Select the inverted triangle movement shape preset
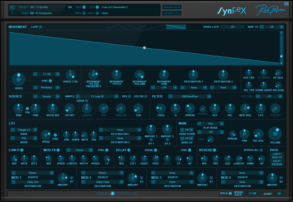Viewport: 293px width, 202px height. pos(137,27)
